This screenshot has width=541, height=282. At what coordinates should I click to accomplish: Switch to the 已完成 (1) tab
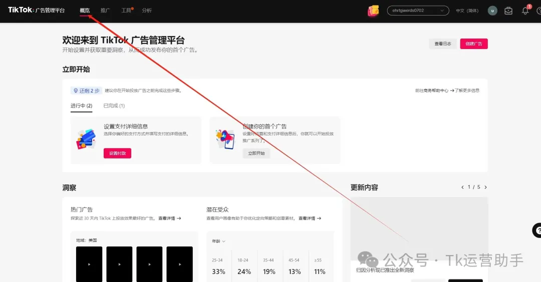(x=114, y=105)
